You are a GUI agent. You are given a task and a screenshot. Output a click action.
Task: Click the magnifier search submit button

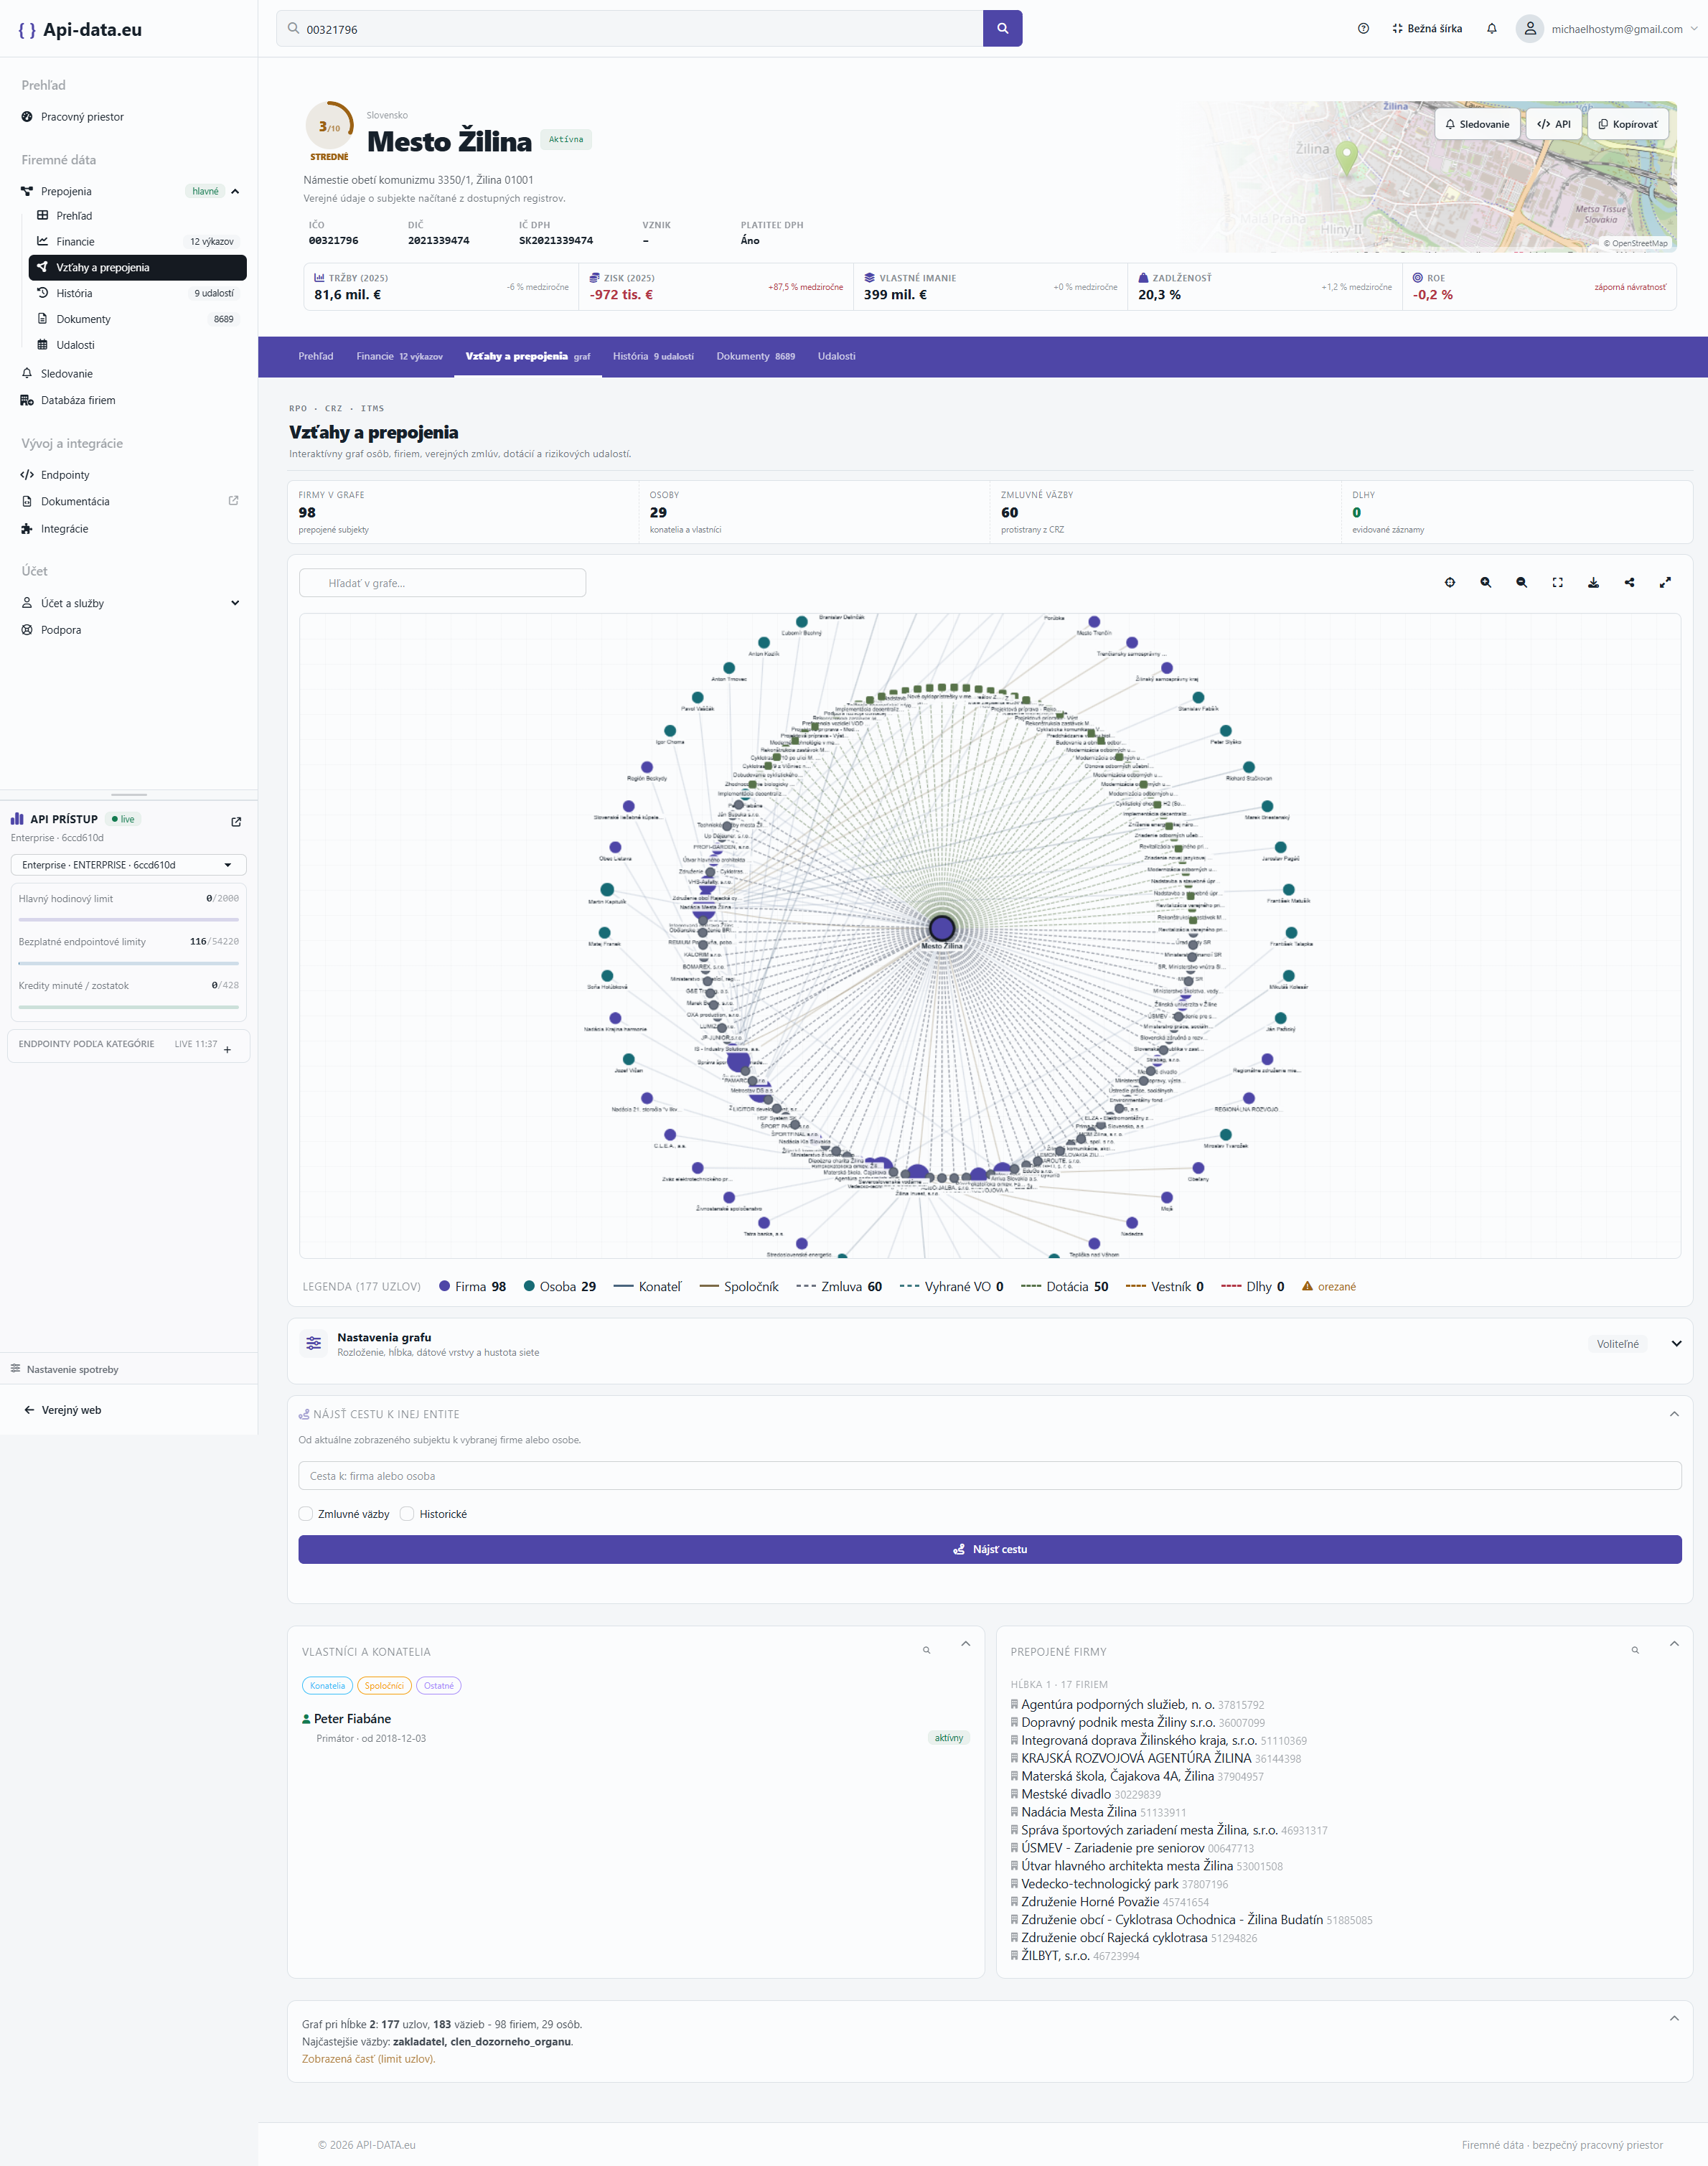pos(1003,29)
